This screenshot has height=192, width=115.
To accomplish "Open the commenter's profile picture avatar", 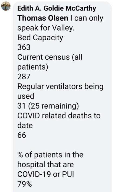I will [6, 6].
